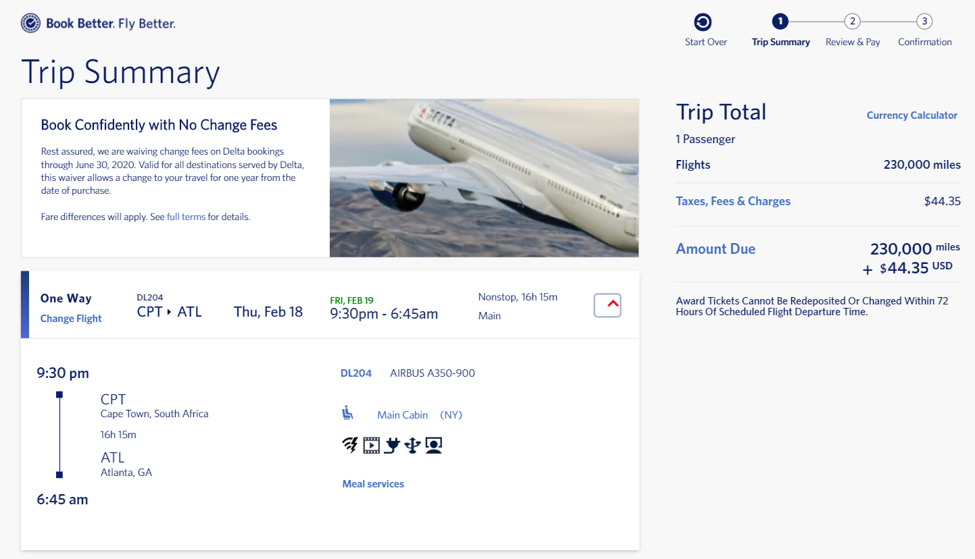Select the Trip Summary step
The height and width of the screenshot is (559, 975).
tap(780, 21)
